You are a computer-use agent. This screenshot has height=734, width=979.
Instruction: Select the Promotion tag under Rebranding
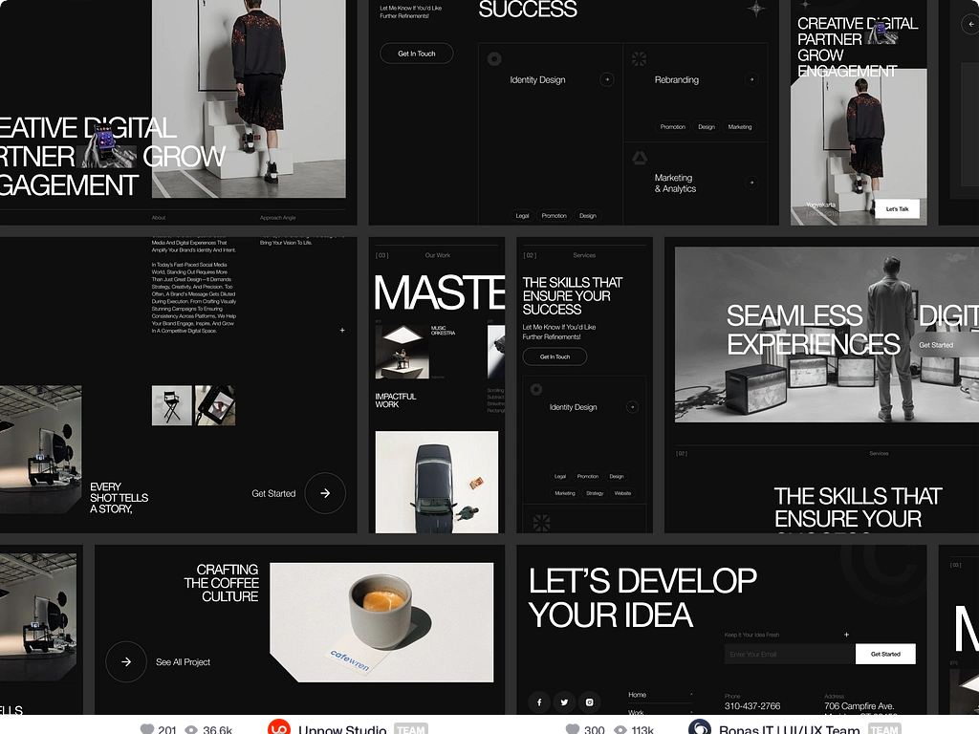672,127
